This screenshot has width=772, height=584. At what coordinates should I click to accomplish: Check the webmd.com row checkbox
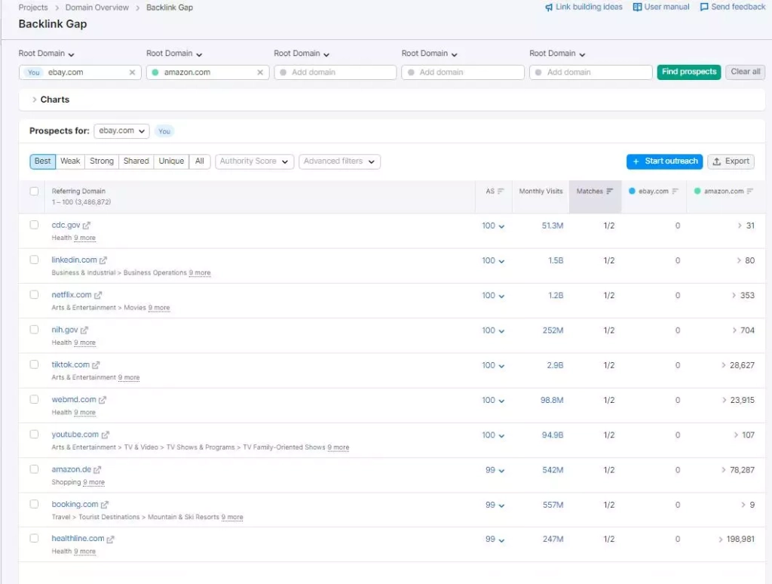(34, 400)
